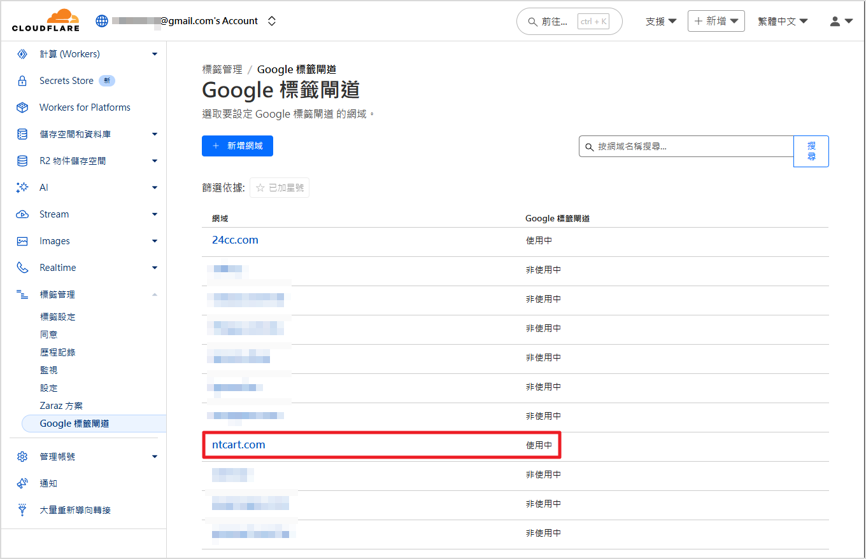
Task: Expand the Images section arrow
Action: click(x=155, y=241)
